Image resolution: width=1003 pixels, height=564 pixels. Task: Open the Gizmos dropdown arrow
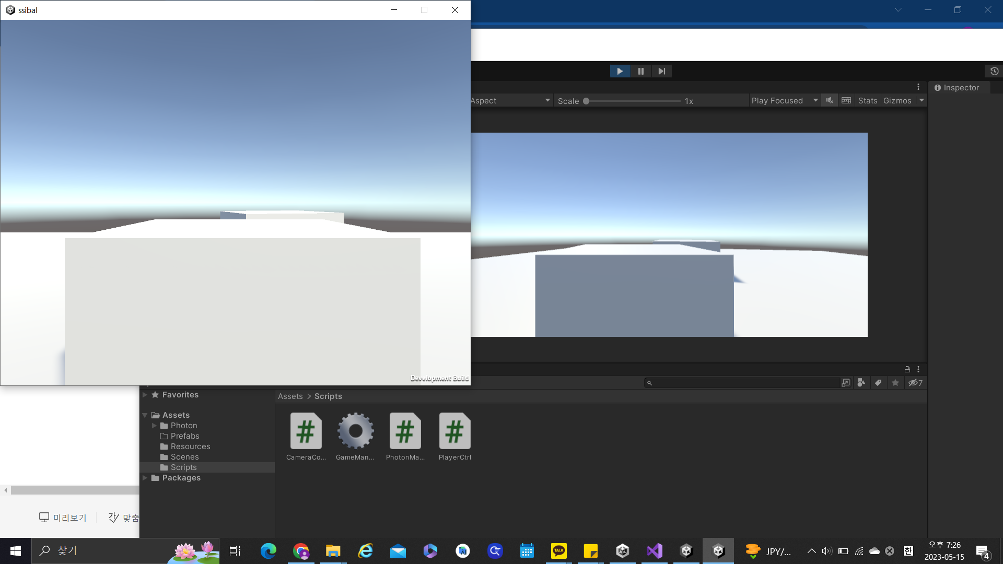point(922,100)
